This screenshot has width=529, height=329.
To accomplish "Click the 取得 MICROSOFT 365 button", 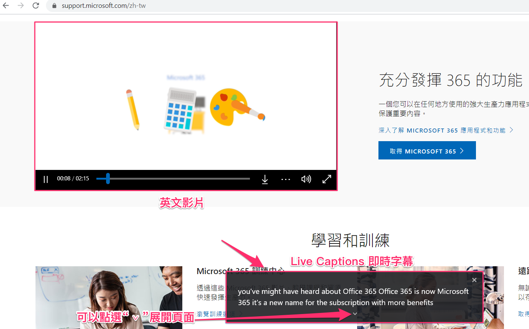I will [x=427, y=150].
